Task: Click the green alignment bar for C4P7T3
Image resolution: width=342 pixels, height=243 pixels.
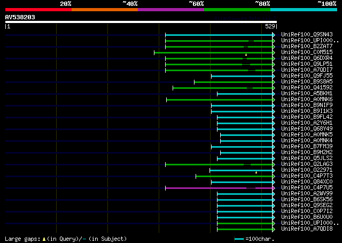Action: pos(234,176)
